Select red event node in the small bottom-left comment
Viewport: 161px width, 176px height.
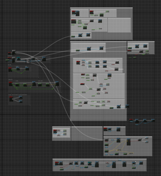coord(55,131)
